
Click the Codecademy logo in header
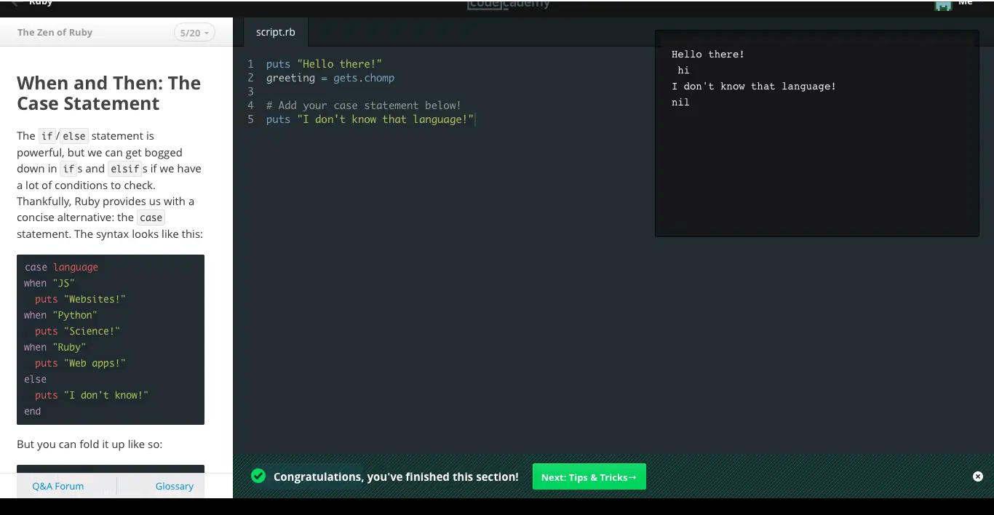point(509,4)
